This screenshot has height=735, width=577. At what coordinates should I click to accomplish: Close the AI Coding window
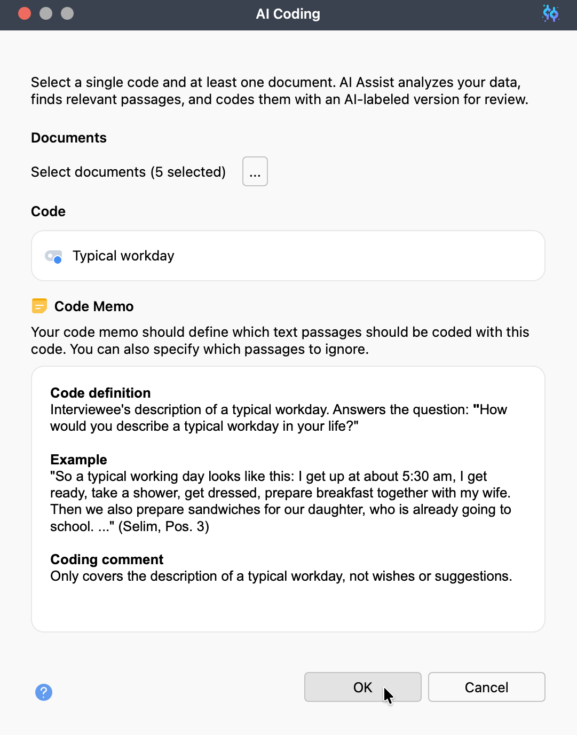coord(24,13)
